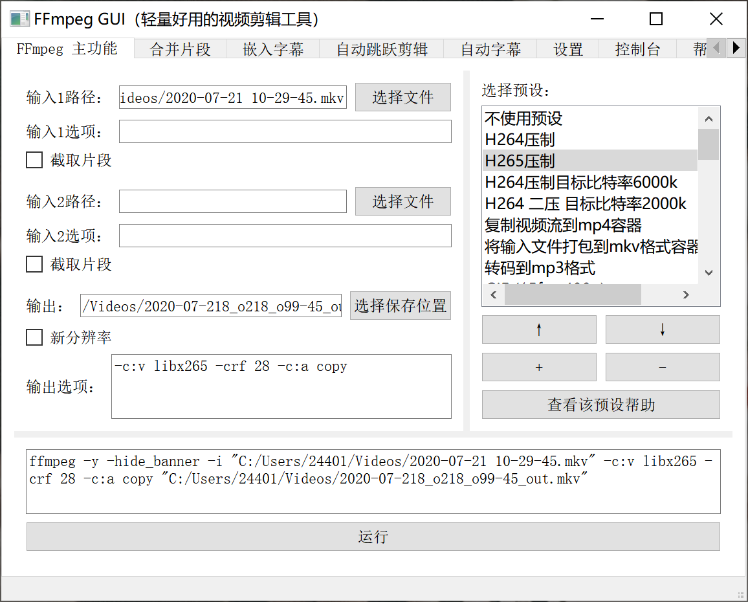Switch to the 自动跳跃剪辑 tab
Screen dimensions: 748x602
click(x=382, y=49)
